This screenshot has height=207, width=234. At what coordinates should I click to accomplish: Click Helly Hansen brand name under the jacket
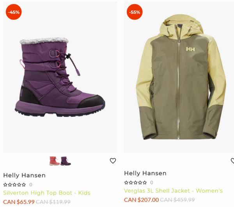145,173
